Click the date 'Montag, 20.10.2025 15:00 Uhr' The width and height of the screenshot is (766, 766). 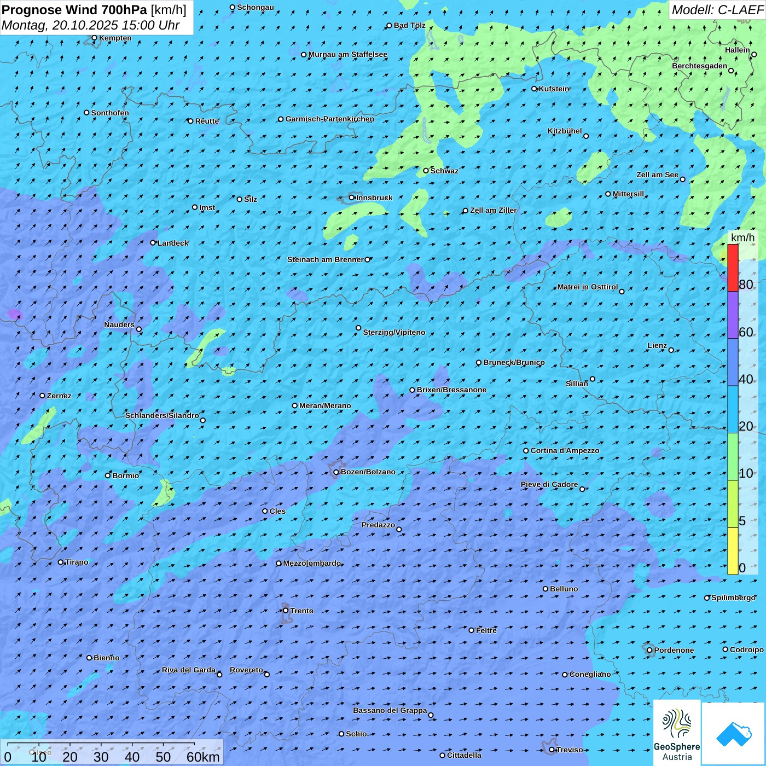[x=91, y=25]
